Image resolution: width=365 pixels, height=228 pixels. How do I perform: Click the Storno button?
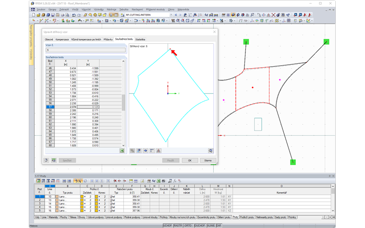208,160
